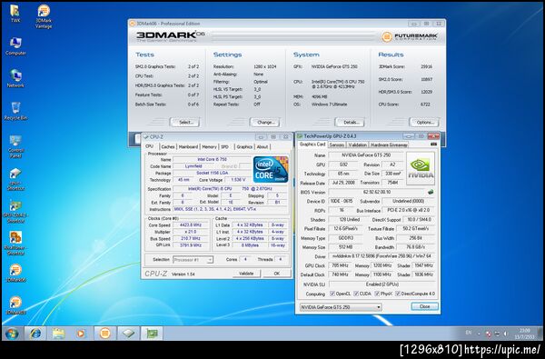Switch to the Graphics tab in CPU-Z
The width and height of the screenshot is (545, 359).
pos(244,147)
